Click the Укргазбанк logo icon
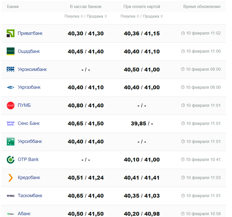The height and width of the screenshot is (217, 232). [x=11, y=87]
